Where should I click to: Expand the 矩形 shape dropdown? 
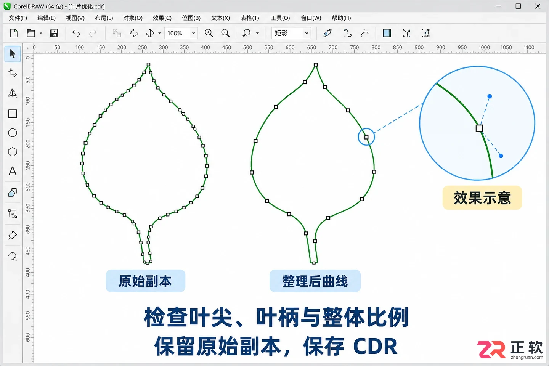pyautogui.click(x=307, y=33)
